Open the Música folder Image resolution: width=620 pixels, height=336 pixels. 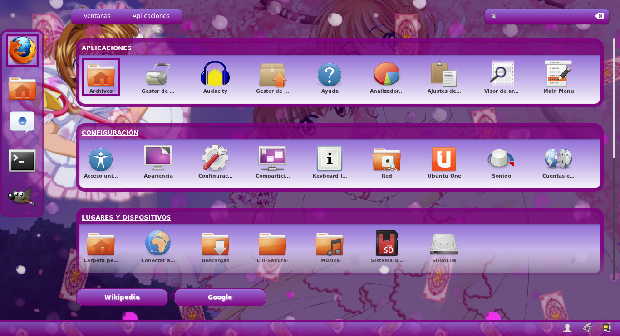(330, 246)
